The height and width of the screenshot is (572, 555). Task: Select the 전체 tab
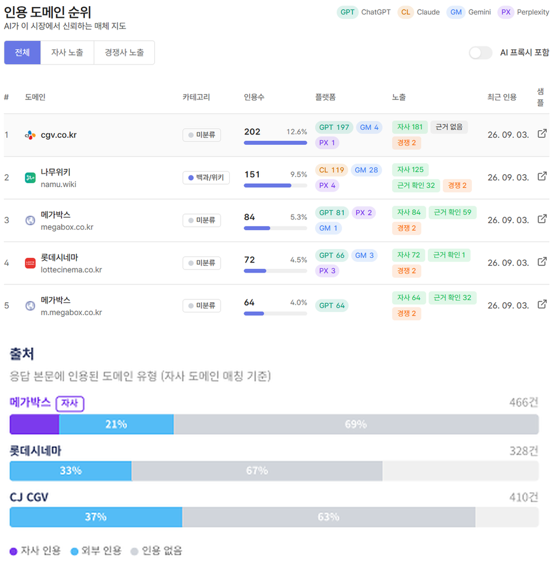pyautogui.click(x=22, y=53)
